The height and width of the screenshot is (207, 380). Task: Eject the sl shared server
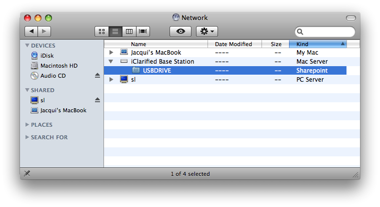click(97, 100)
